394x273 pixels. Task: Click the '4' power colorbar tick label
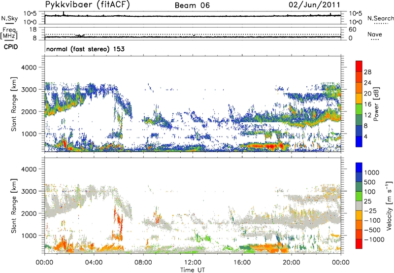366,137
